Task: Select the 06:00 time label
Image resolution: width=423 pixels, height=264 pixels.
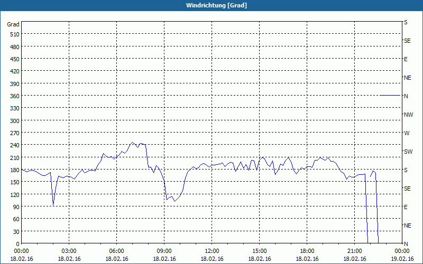Action: (116, 251)
